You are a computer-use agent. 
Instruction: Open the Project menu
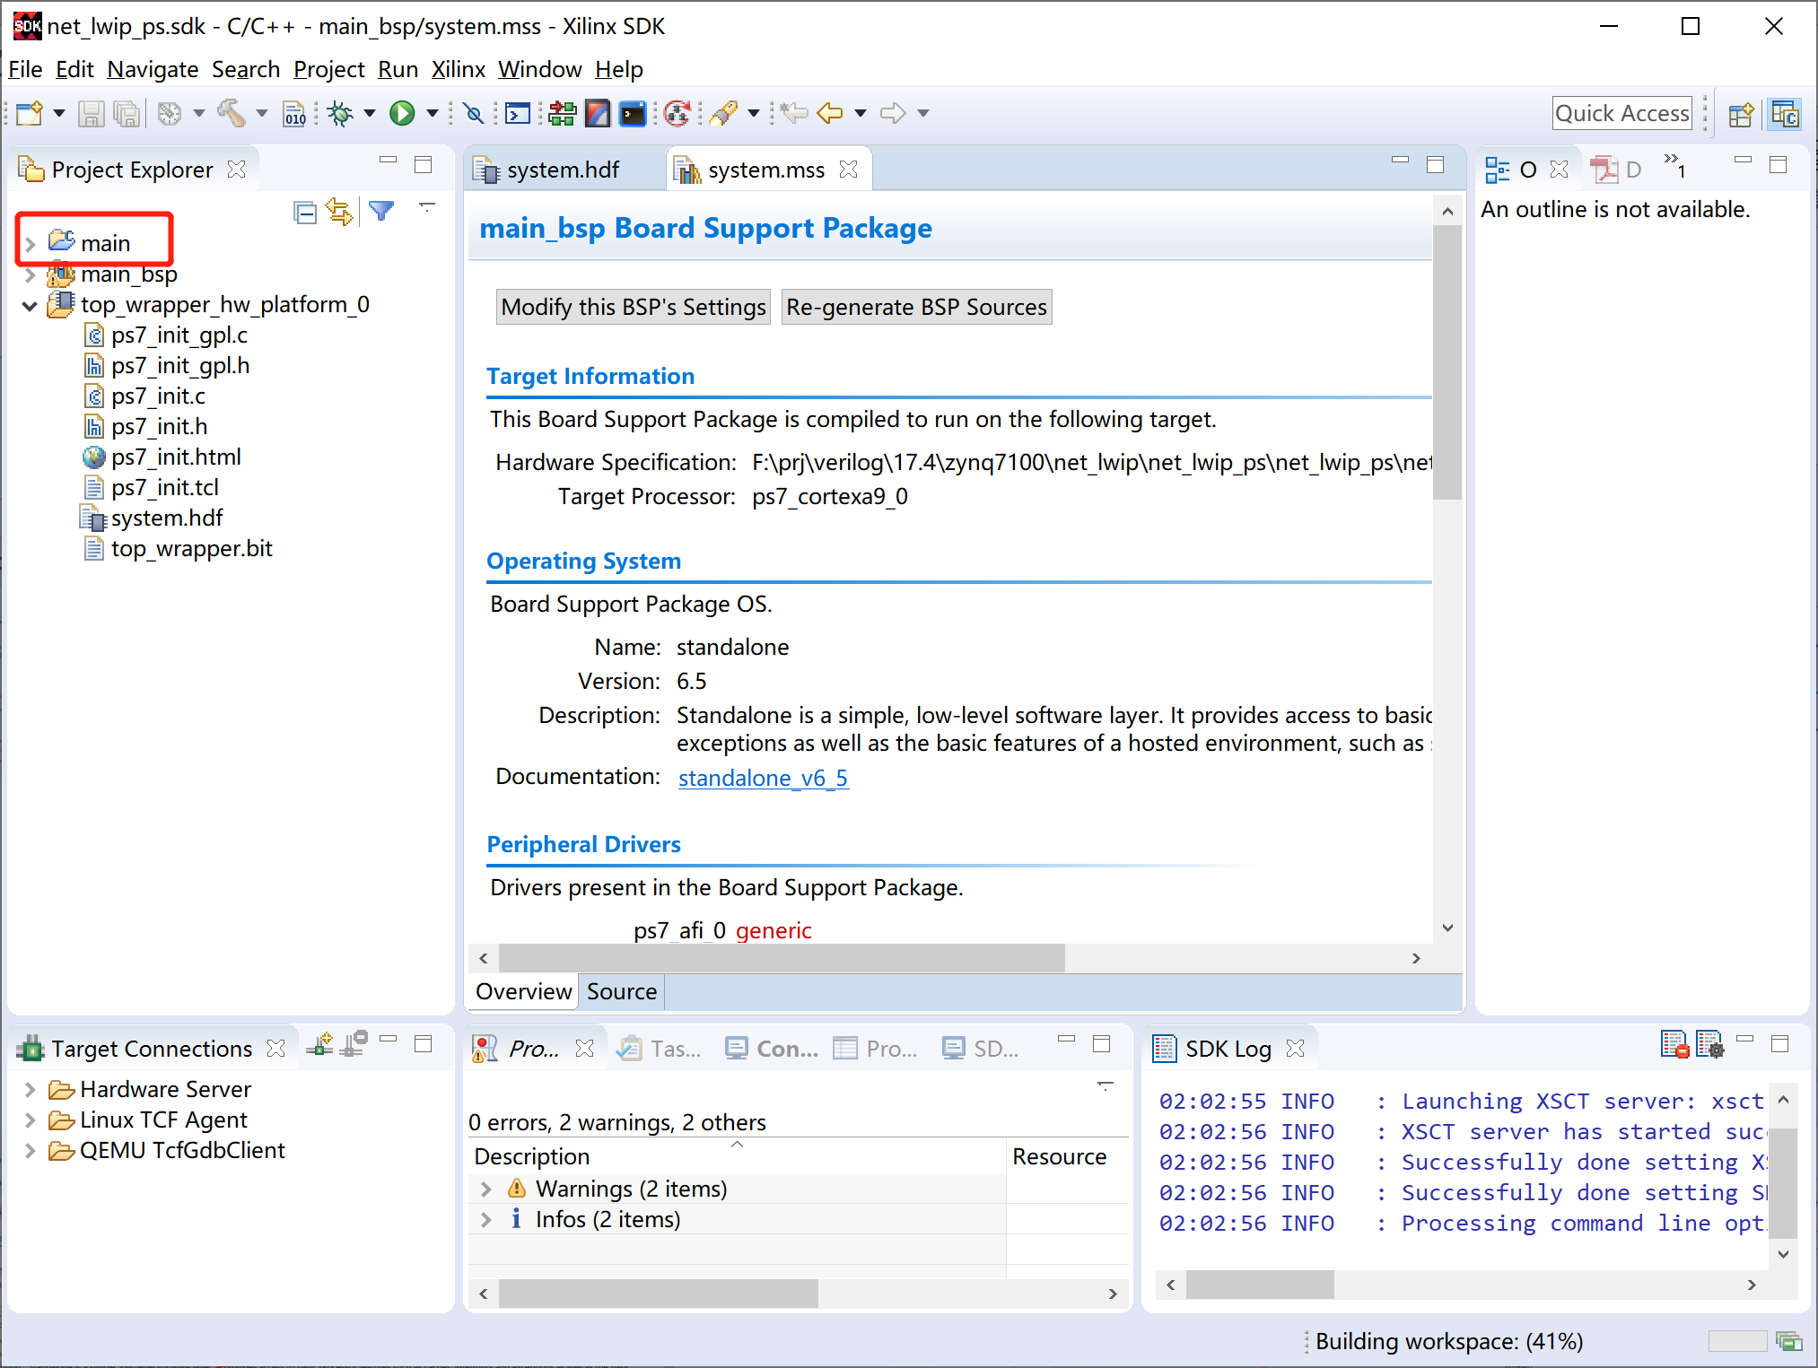328,70
